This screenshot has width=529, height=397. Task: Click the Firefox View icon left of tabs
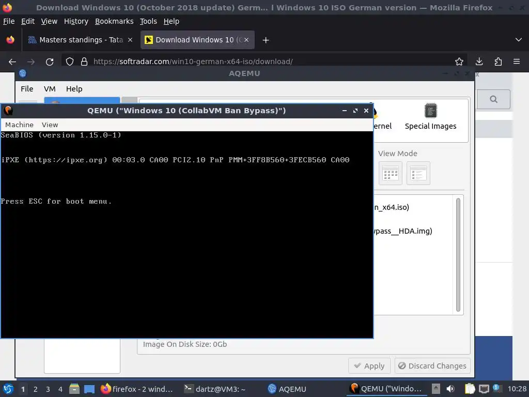point(10,40)
